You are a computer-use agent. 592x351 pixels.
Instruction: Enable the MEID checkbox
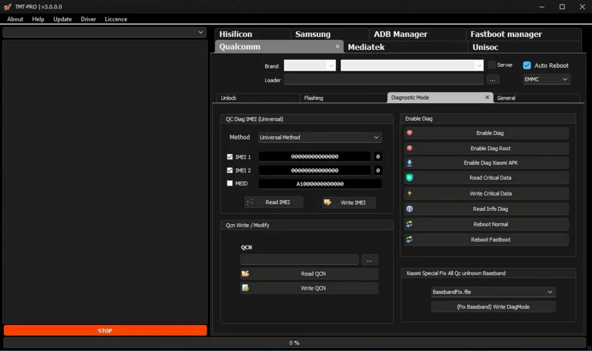click(x=230, y=184)
